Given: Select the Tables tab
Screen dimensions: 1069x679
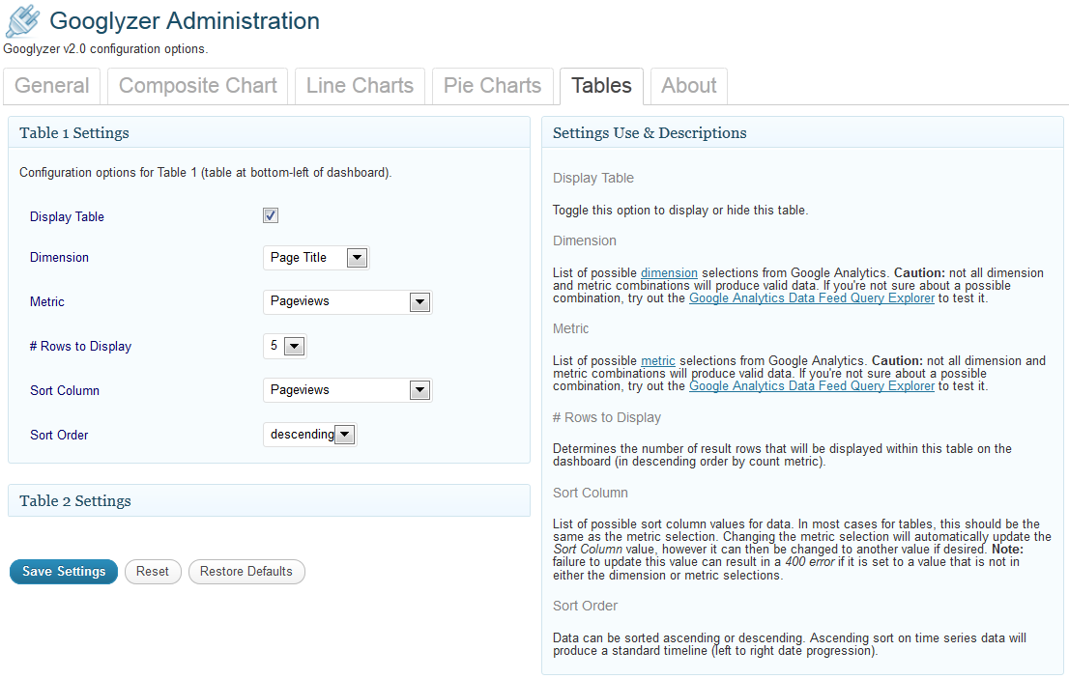Looking at the screenshot, I should (601, 86).
